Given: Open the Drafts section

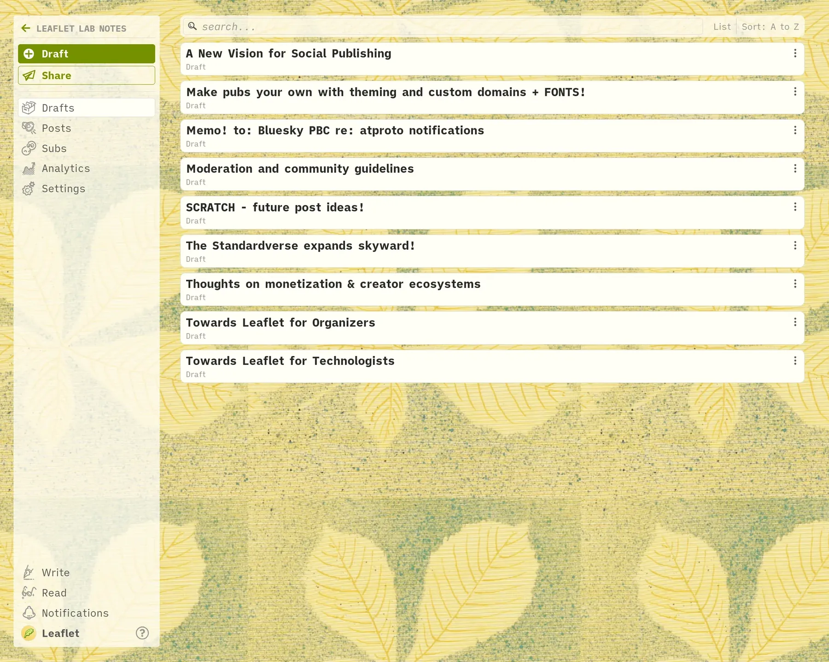Looking at the screenshot, I should click(x=87, y=108).
